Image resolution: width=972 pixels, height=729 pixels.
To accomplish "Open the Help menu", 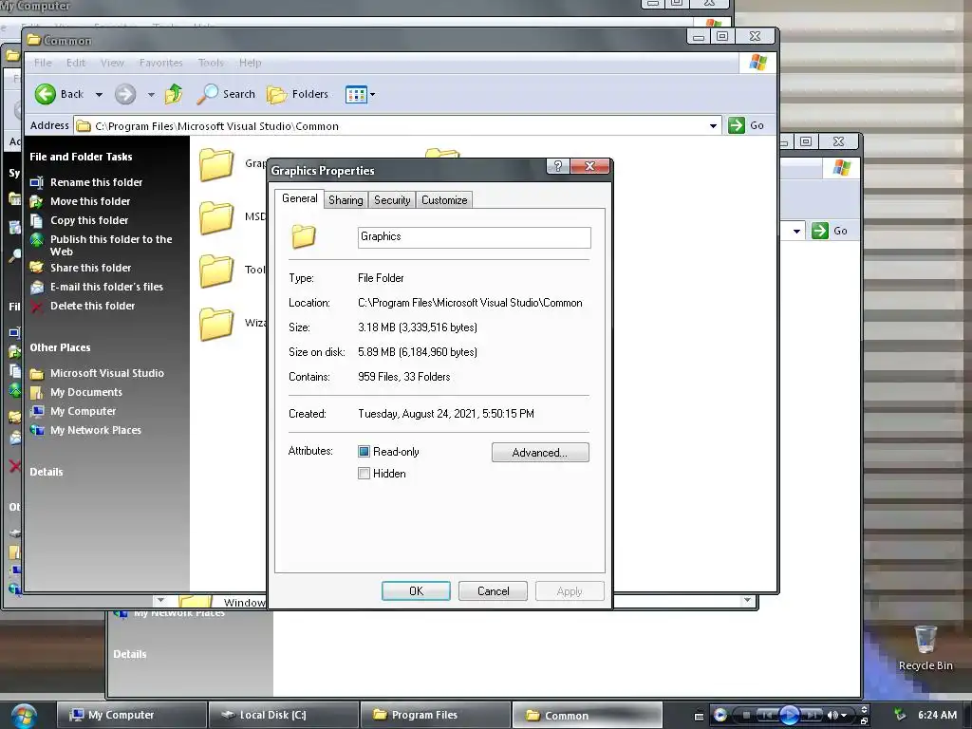I will click(251, 63).
